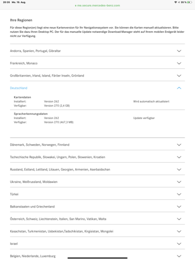Image resolution: width=195 pixels, height=260 pixels.
Task: Open the Türkei row label
Action: pos(14,194)
